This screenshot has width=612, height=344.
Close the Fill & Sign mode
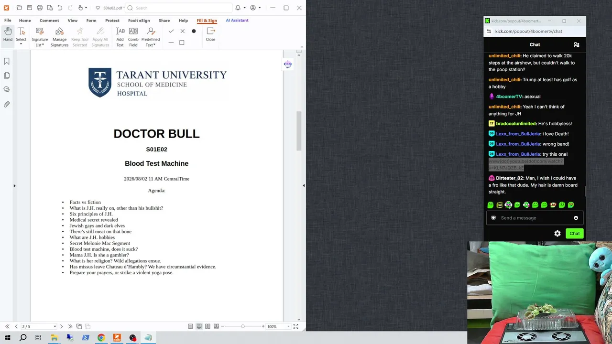pyautogui.click(x=210, y=34)
